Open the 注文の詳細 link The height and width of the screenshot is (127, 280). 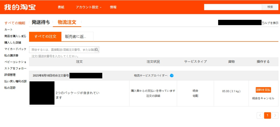point(153,96)
